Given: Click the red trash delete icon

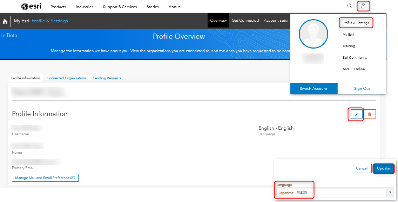Looking at the screenshot, I should coord(370,114).
